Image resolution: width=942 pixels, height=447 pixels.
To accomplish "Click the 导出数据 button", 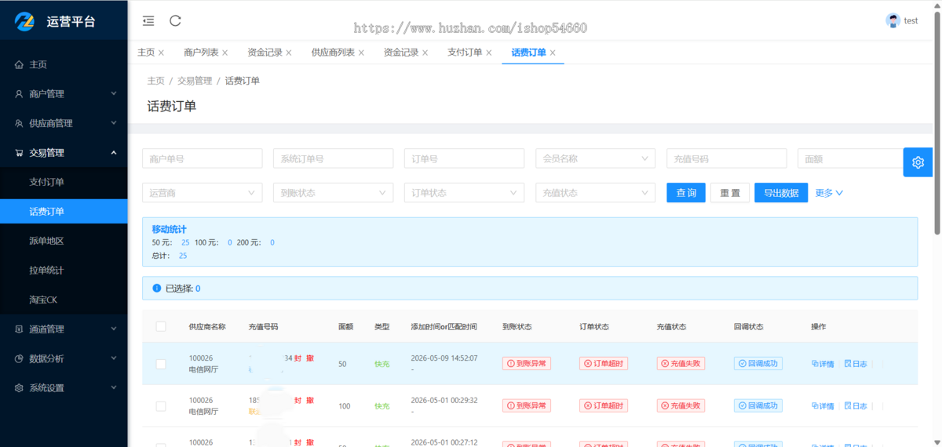I will point(781,193).
